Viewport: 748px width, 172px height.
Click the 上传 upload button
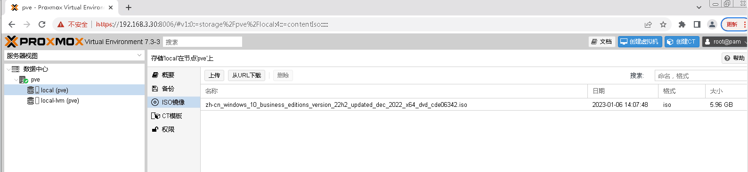[214, 75]
